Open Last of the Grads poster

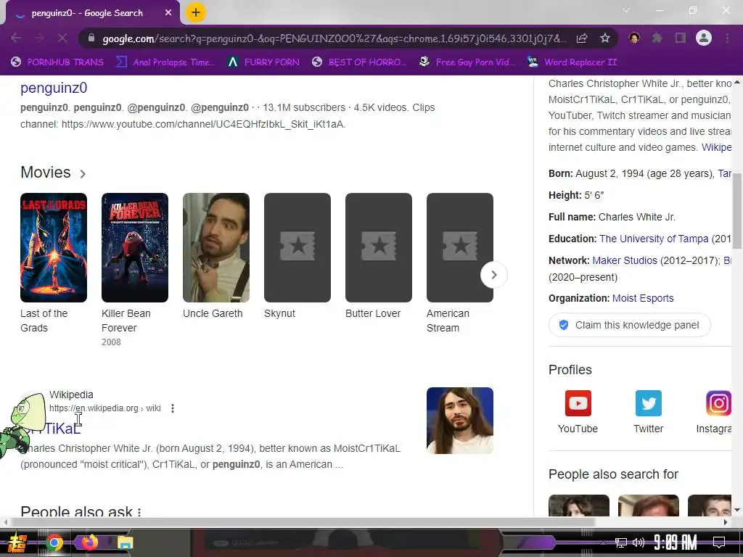click(54, 247)
